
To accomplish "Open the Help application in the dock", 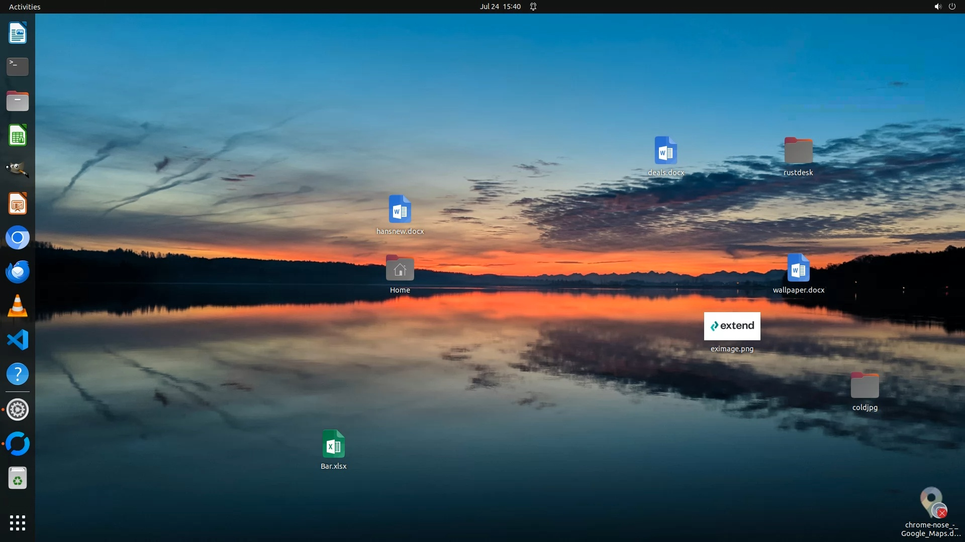I will (18, 374).
